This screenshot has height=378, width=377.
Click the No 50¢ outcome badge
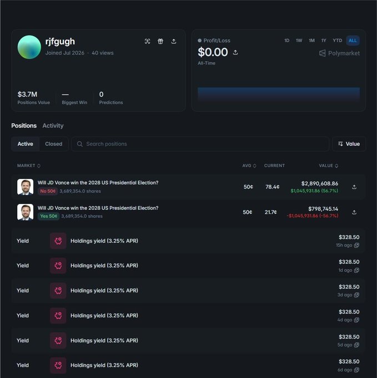(48, 191)
